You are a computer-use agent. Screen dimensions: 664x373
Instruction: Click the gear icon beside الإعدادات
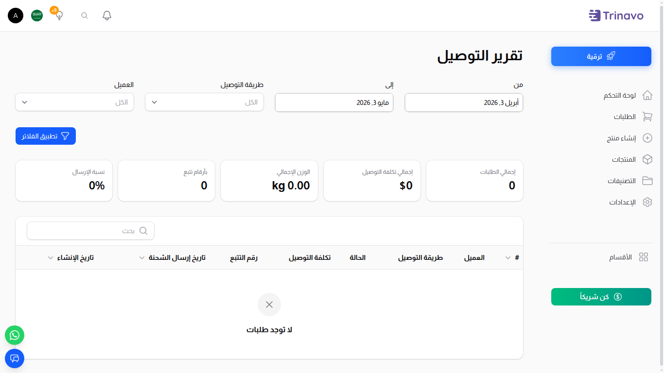tap(647, 202)
